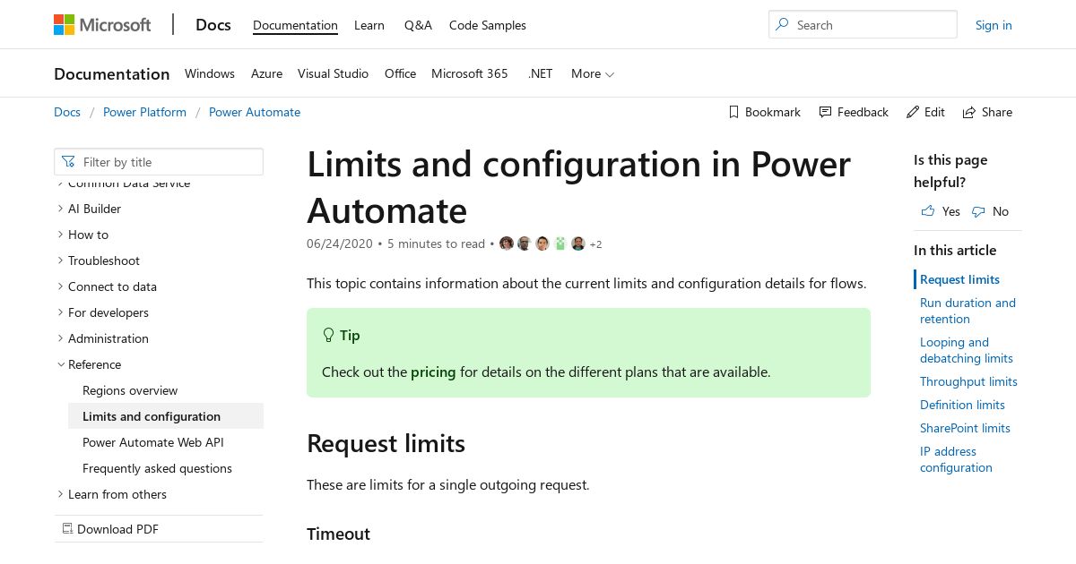Open the Share menu

(987, 112)
